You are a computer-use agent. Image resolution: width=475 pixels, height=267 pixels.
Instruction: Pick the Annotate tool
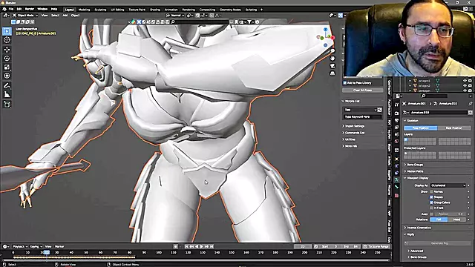click(7, 86)
